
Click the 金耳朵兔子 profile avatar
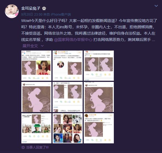click(12, 11)
